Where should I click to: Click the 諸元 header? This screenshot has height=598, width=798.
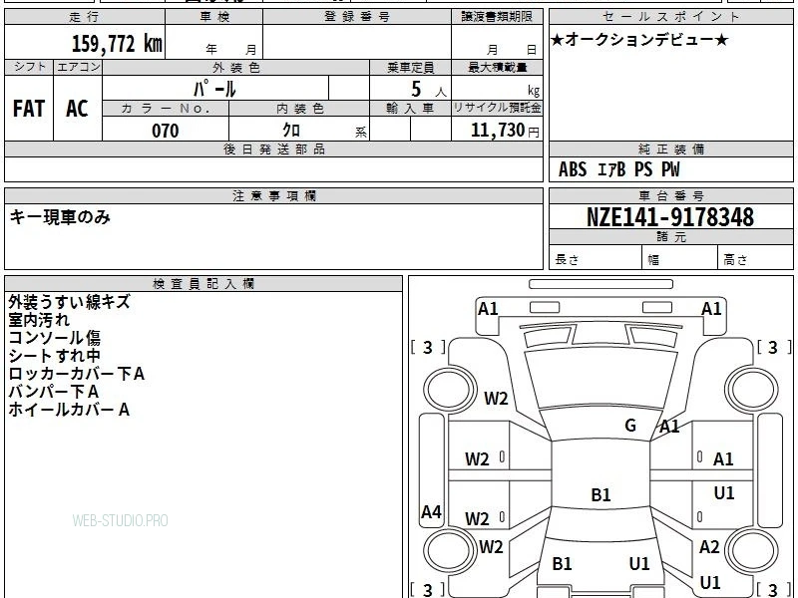tap(670, 236)
